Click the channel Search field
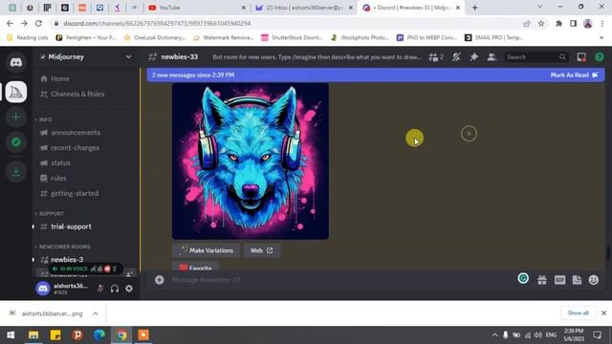 (535, 57)
